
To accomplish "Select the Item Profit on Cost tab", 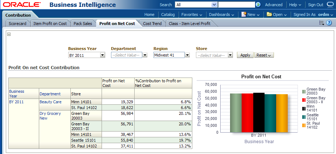I will click(x=50, y=24).
